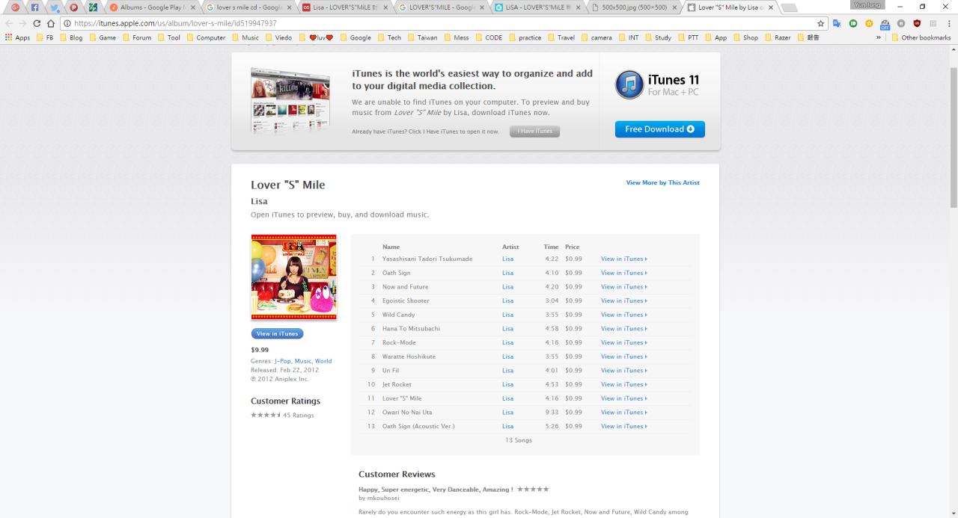Reload the current page
The image size is (958, 518).
tap(37, 23)
